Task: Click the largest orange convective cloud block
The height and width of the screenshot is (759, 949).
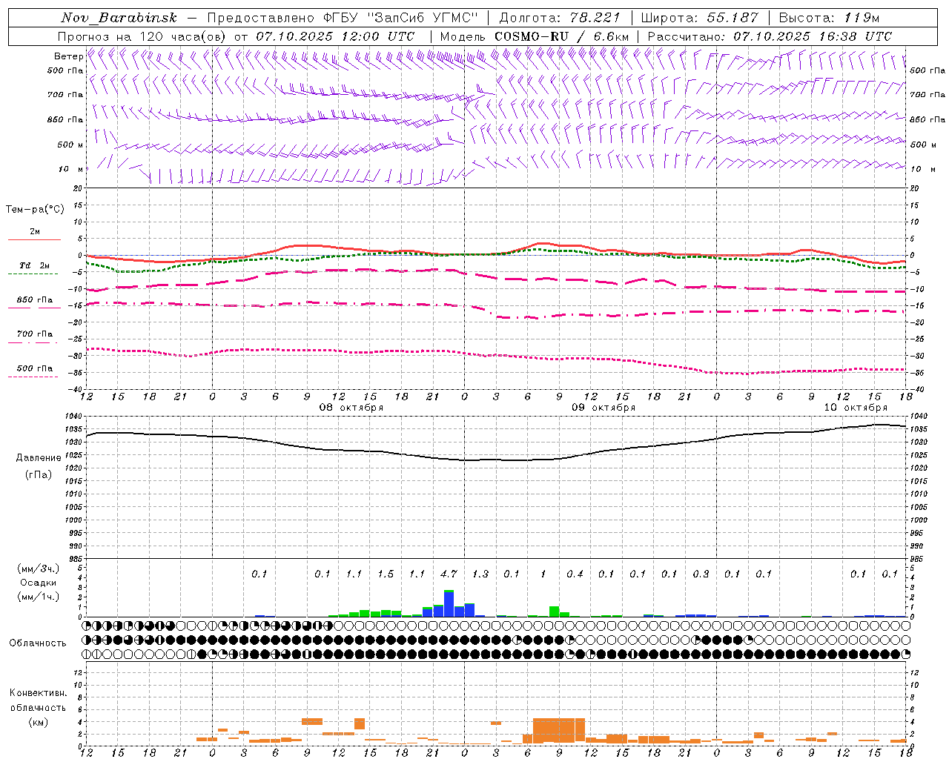Action: pyautogui.click(x=559, y=730)
